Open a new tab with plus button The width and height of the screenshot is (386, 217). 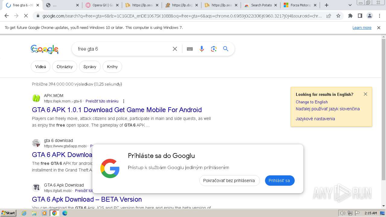[327, 5]
